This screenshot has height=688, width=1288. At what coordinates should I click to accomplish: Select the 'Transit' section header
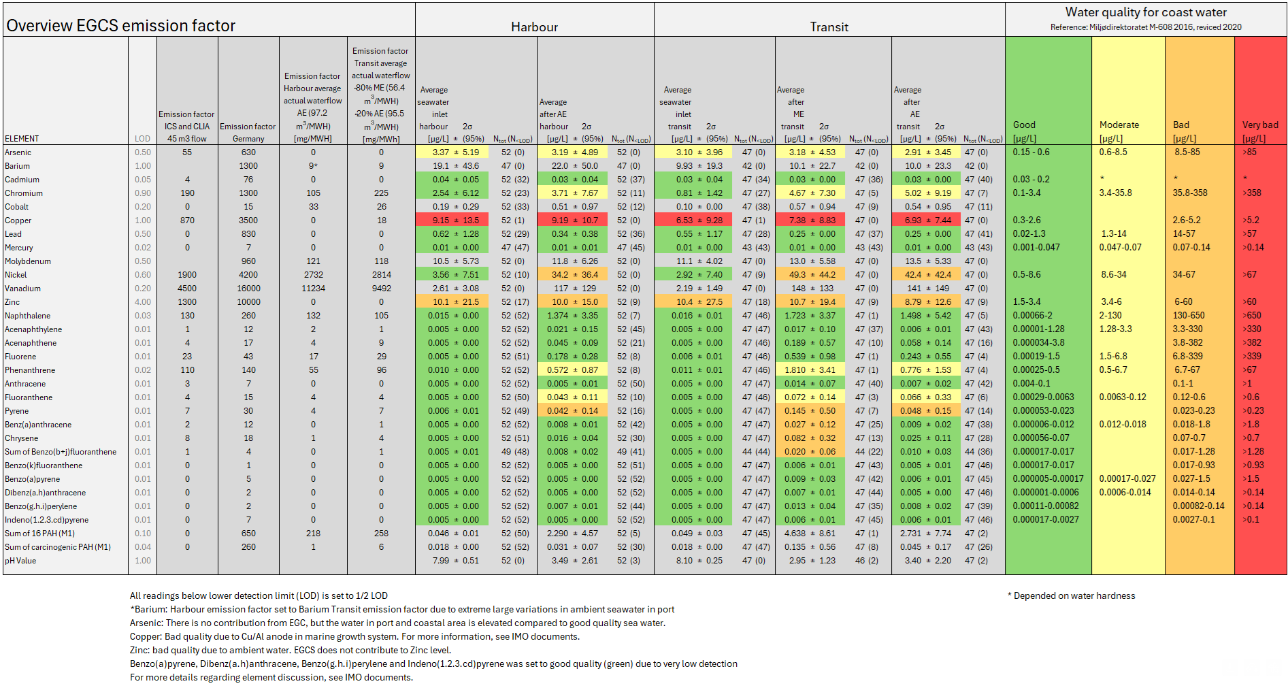[x=829, y=27]
